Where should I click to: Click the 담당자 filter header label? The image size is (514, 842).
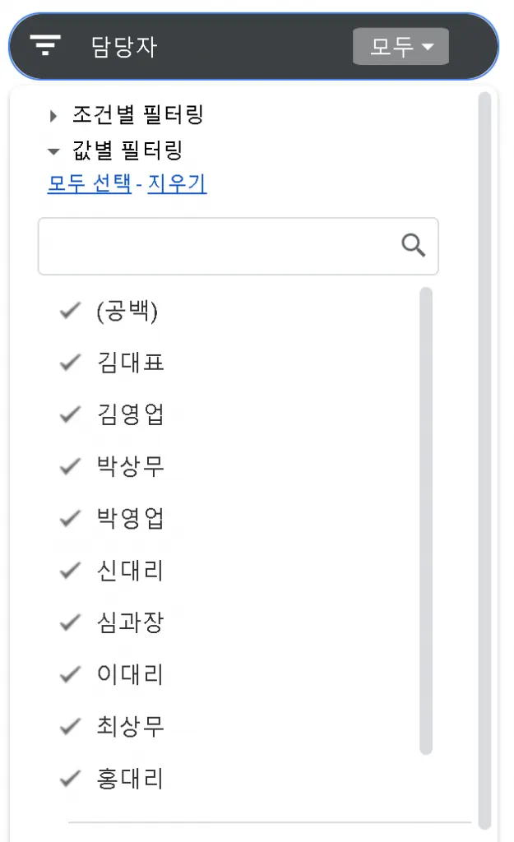tap(124, 47)
